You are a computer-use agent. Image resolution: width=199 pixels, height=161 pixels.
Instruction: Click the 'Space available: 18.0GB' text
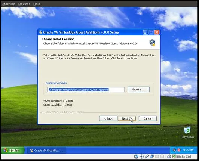[x=58, y=105]
